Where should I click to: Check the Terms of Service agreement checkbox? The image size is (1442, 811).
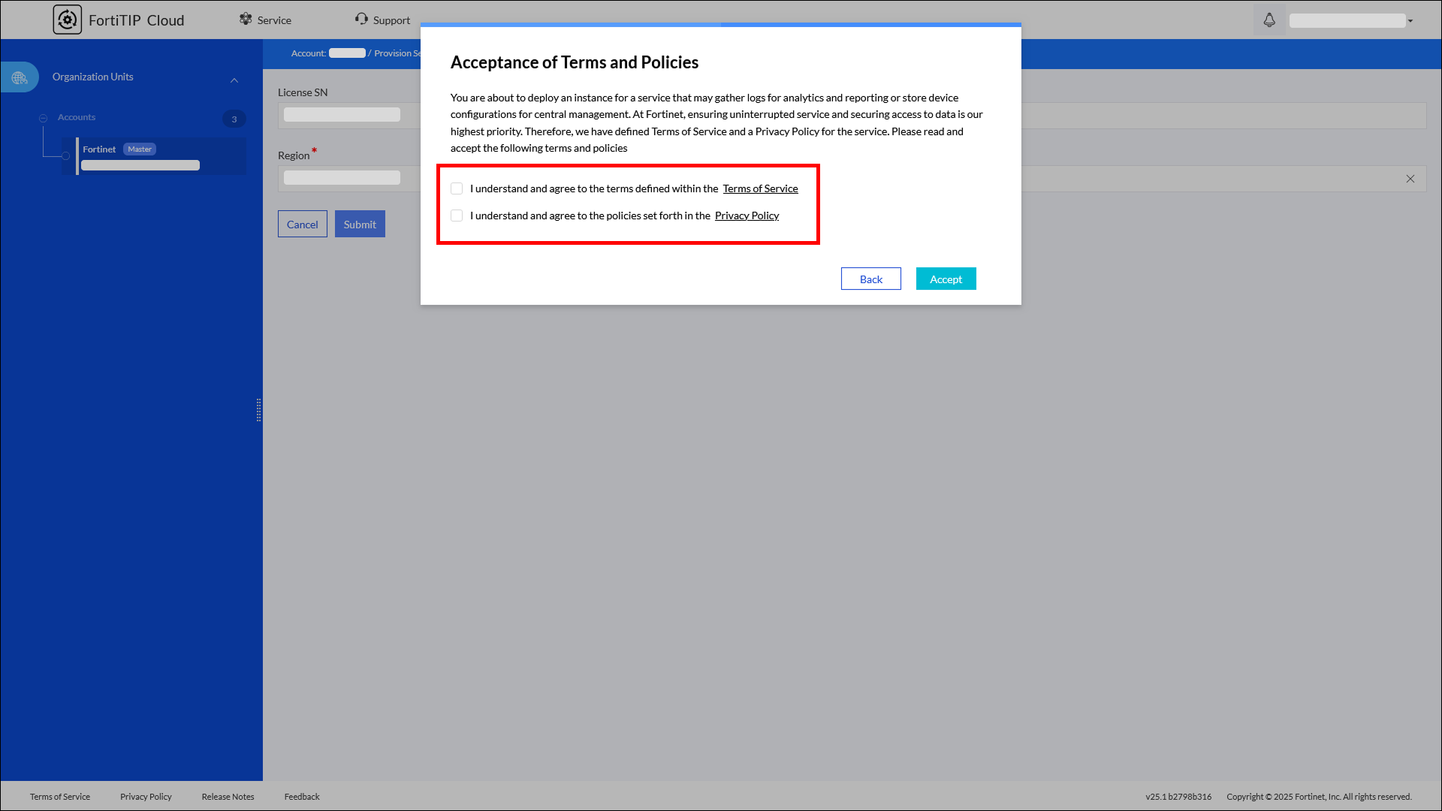pyautogui.click(x=457, y=188)
